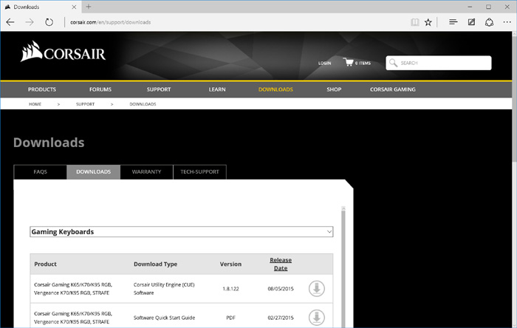This screenshot has width=517, height=328.
Task: Click the Download Type column header
Action: (x=155, y=264)
